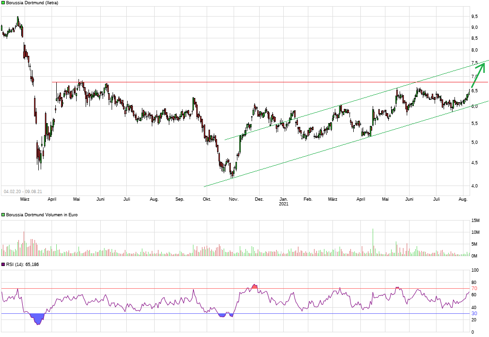The height and width of the screenshot is (337, 489).
Task: Click the 6,5 price axis label
Action: point(474,90)
